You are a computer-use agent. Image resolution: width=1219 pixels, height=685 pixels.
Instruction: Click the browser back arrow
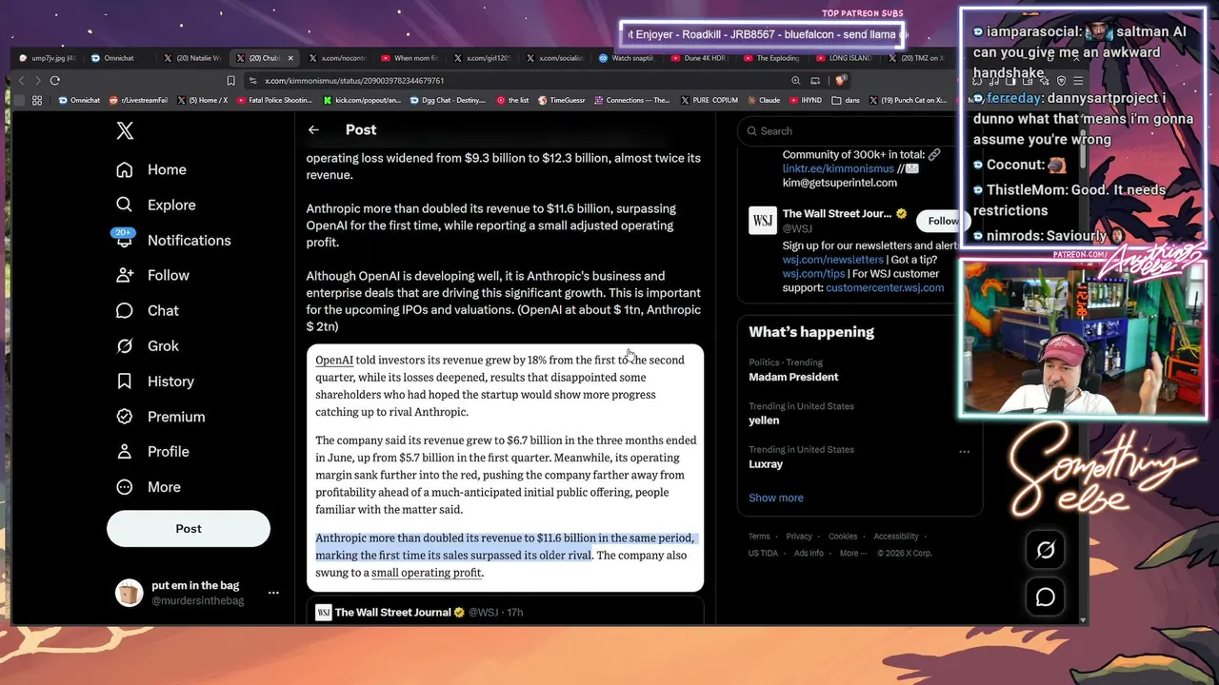click(x=21, y=81)
